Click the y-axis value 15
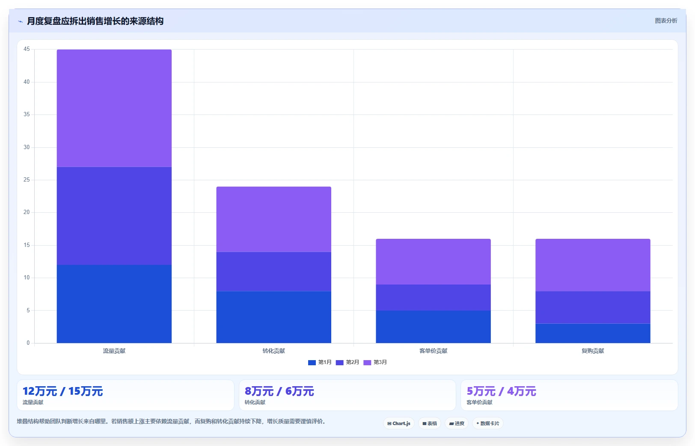This screenshot has height=446, width=695. (x=27, y=245)
